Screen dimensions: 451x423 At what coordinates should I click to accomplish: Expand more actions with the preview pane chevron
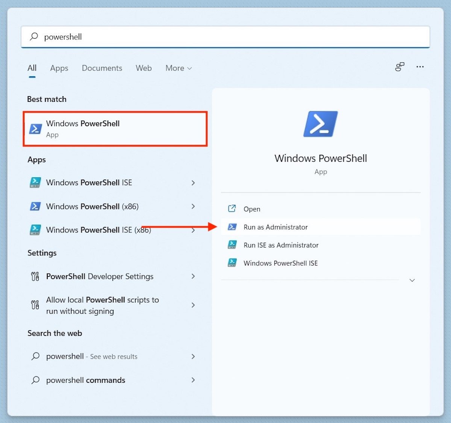pos(412,280)
